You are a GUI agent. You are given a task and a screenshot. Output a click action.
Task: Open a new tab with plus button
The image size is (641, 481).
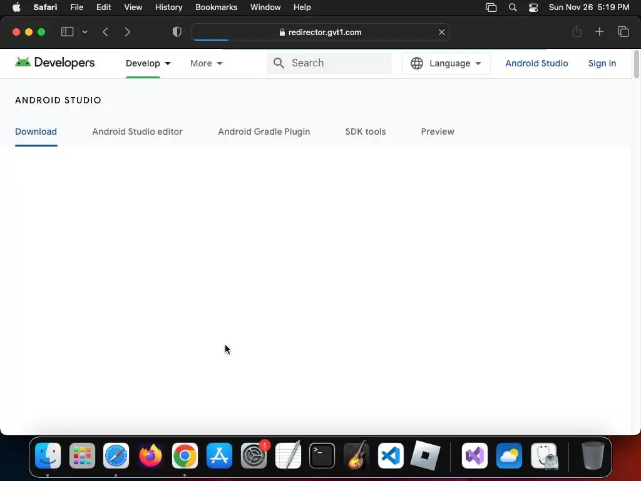pos(599,31)
